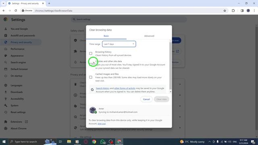Viewport: 258px width, 145px height.
Task: Open the tab search dropdown arrow
Action: [3, 3]
